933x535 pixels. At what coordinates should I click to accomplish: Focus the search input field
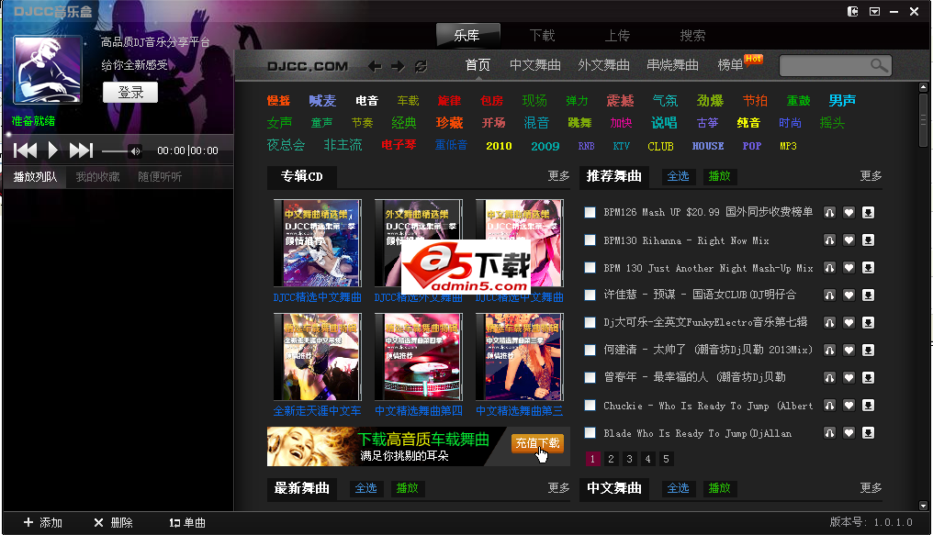pos(825,65)
